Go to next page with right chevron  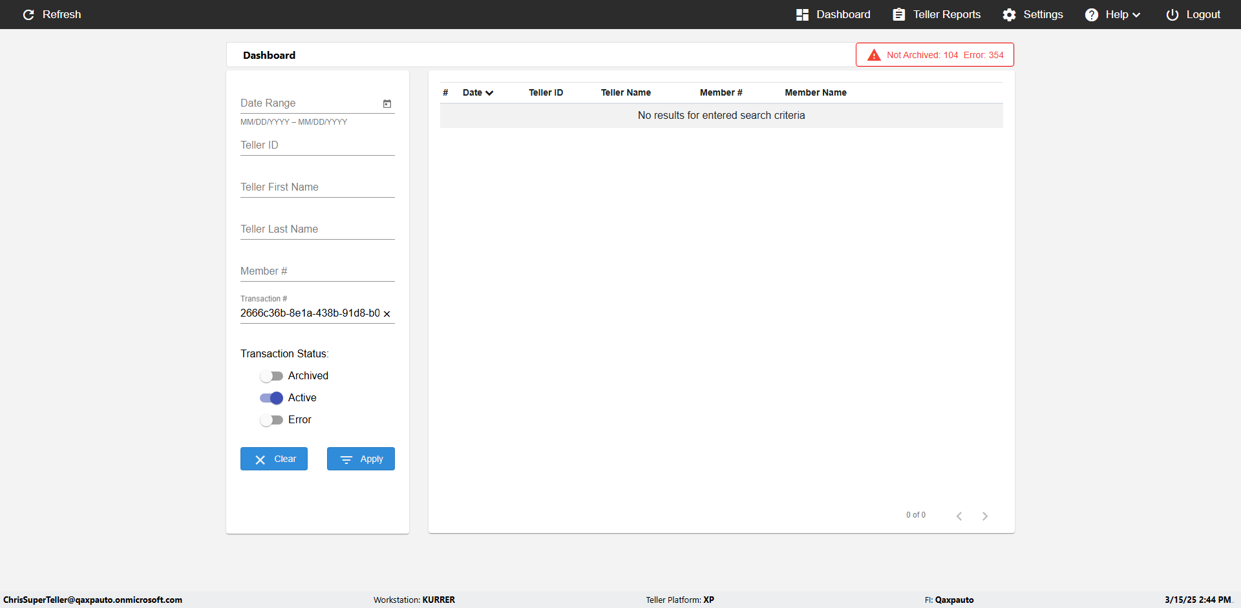[985, 516]
